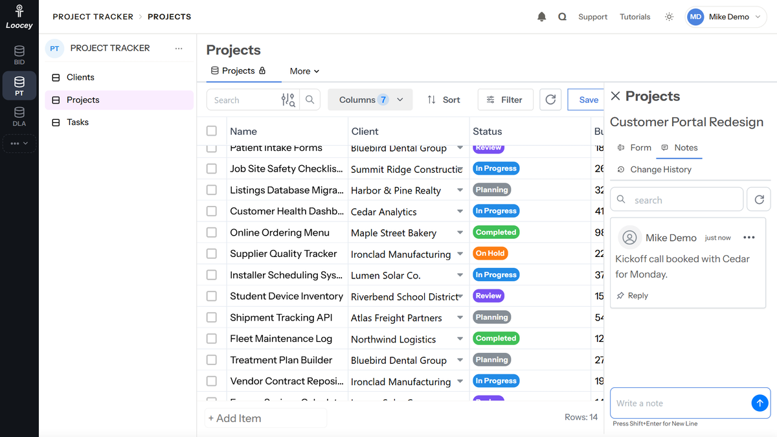
Task: Open advanced search settings icon
Action: click(x=288, y=100)
